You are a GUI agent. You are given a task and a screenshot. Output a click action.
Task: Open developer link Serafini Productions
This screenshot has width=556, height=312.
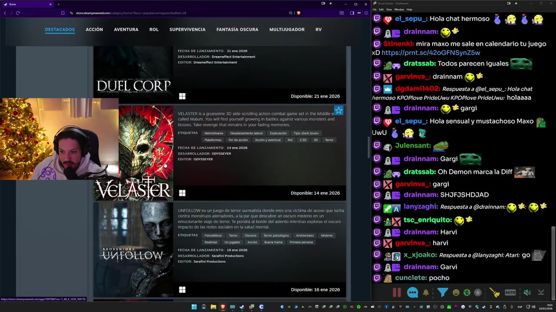click(x=228, y=256)
